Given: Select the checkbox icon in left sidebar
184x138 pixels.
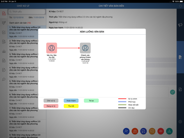Looking at the screenshot, I should tap(4, 32).
